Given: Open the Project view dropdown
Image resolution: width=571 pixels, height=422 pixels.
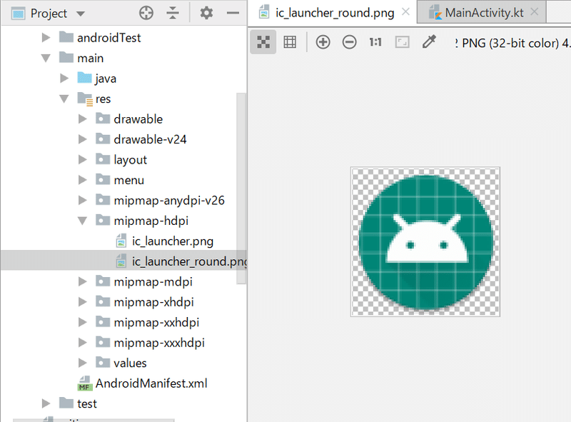Looking at the screenshot, I should click(x=81, y=14).
